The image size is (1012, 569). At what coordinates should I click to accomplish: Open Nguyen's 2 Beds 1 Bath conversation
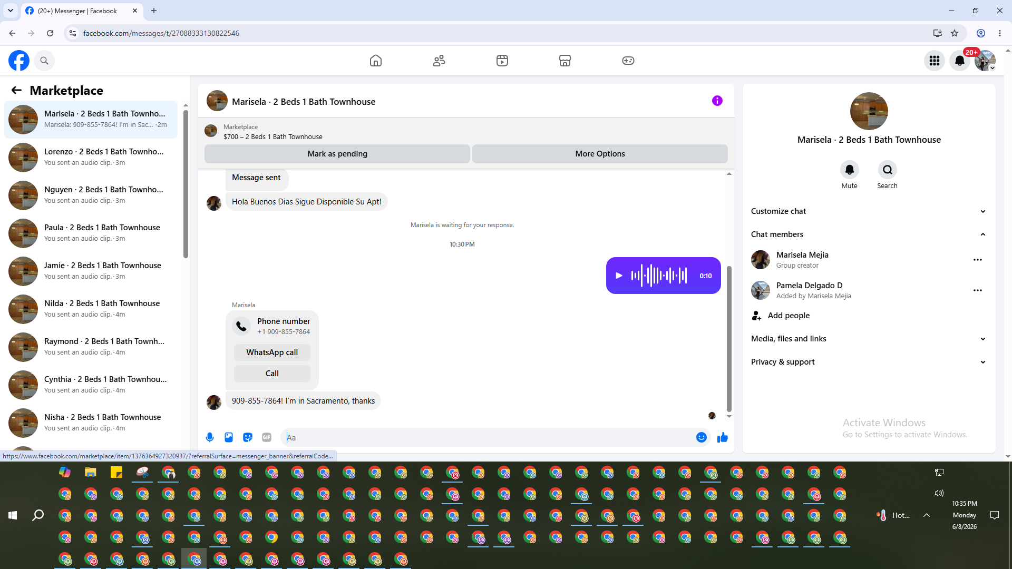click(91, 195)
